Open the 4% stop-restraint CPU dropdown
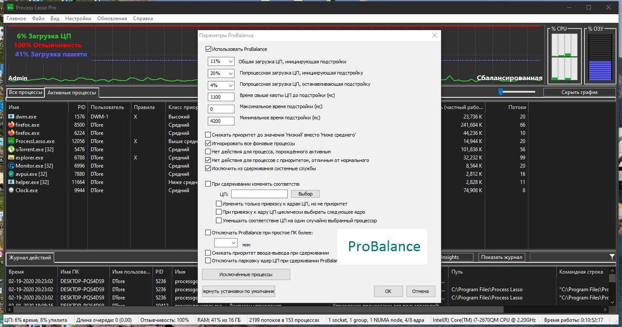This screenshot has height=327, width=622. click(221, 85)
